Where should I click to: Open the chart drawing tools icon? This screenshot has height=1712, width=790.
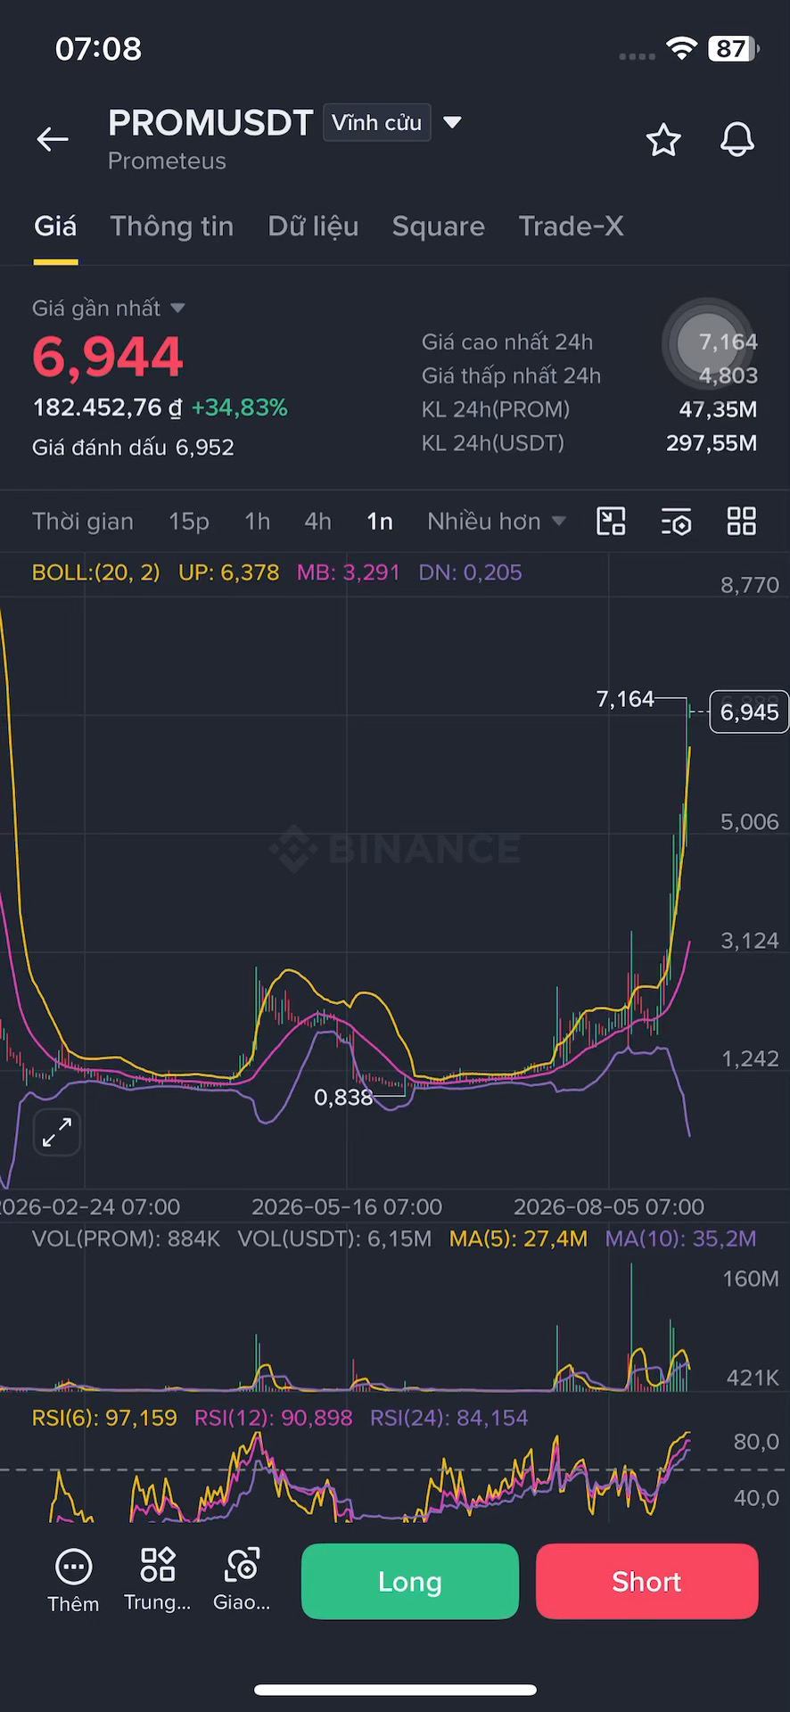pos(611,522)
